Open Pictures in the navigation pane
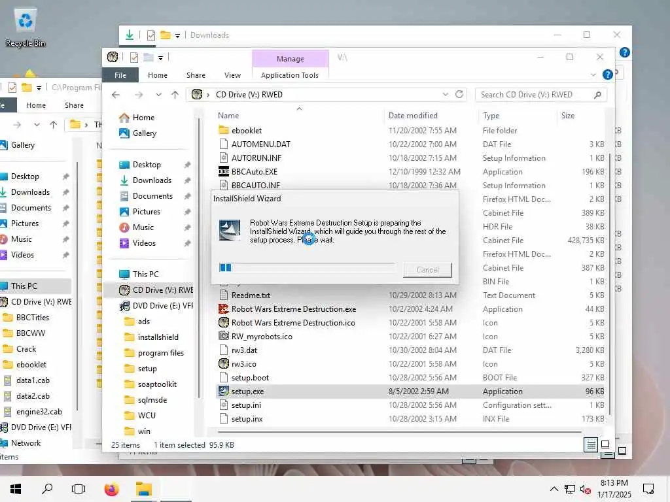This screenshot has width=670, height=502. [x=146, y=212]
